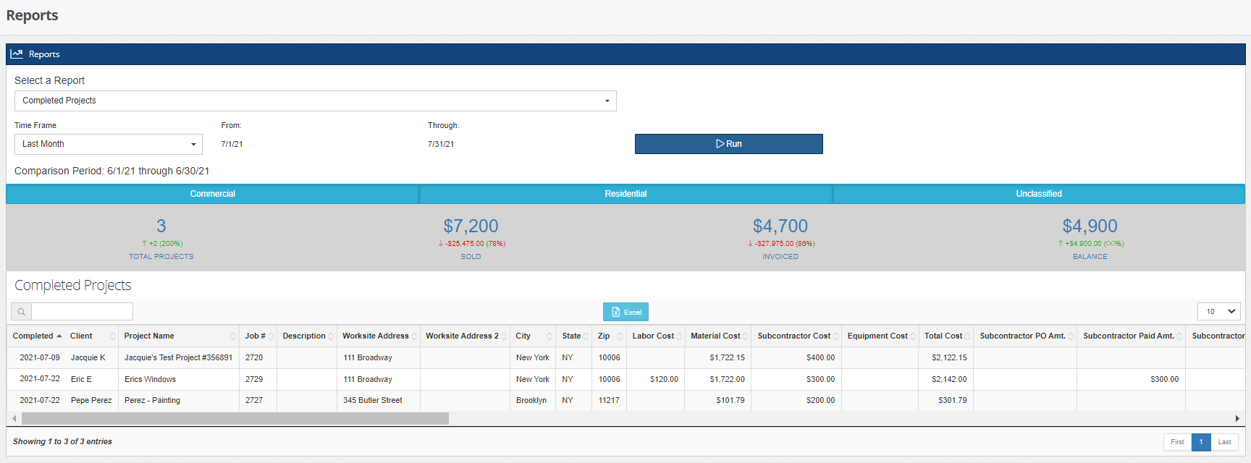Open the Unclassified tab
Viewport: 1251px width, 463px height.
click(x=1038, y=194)
